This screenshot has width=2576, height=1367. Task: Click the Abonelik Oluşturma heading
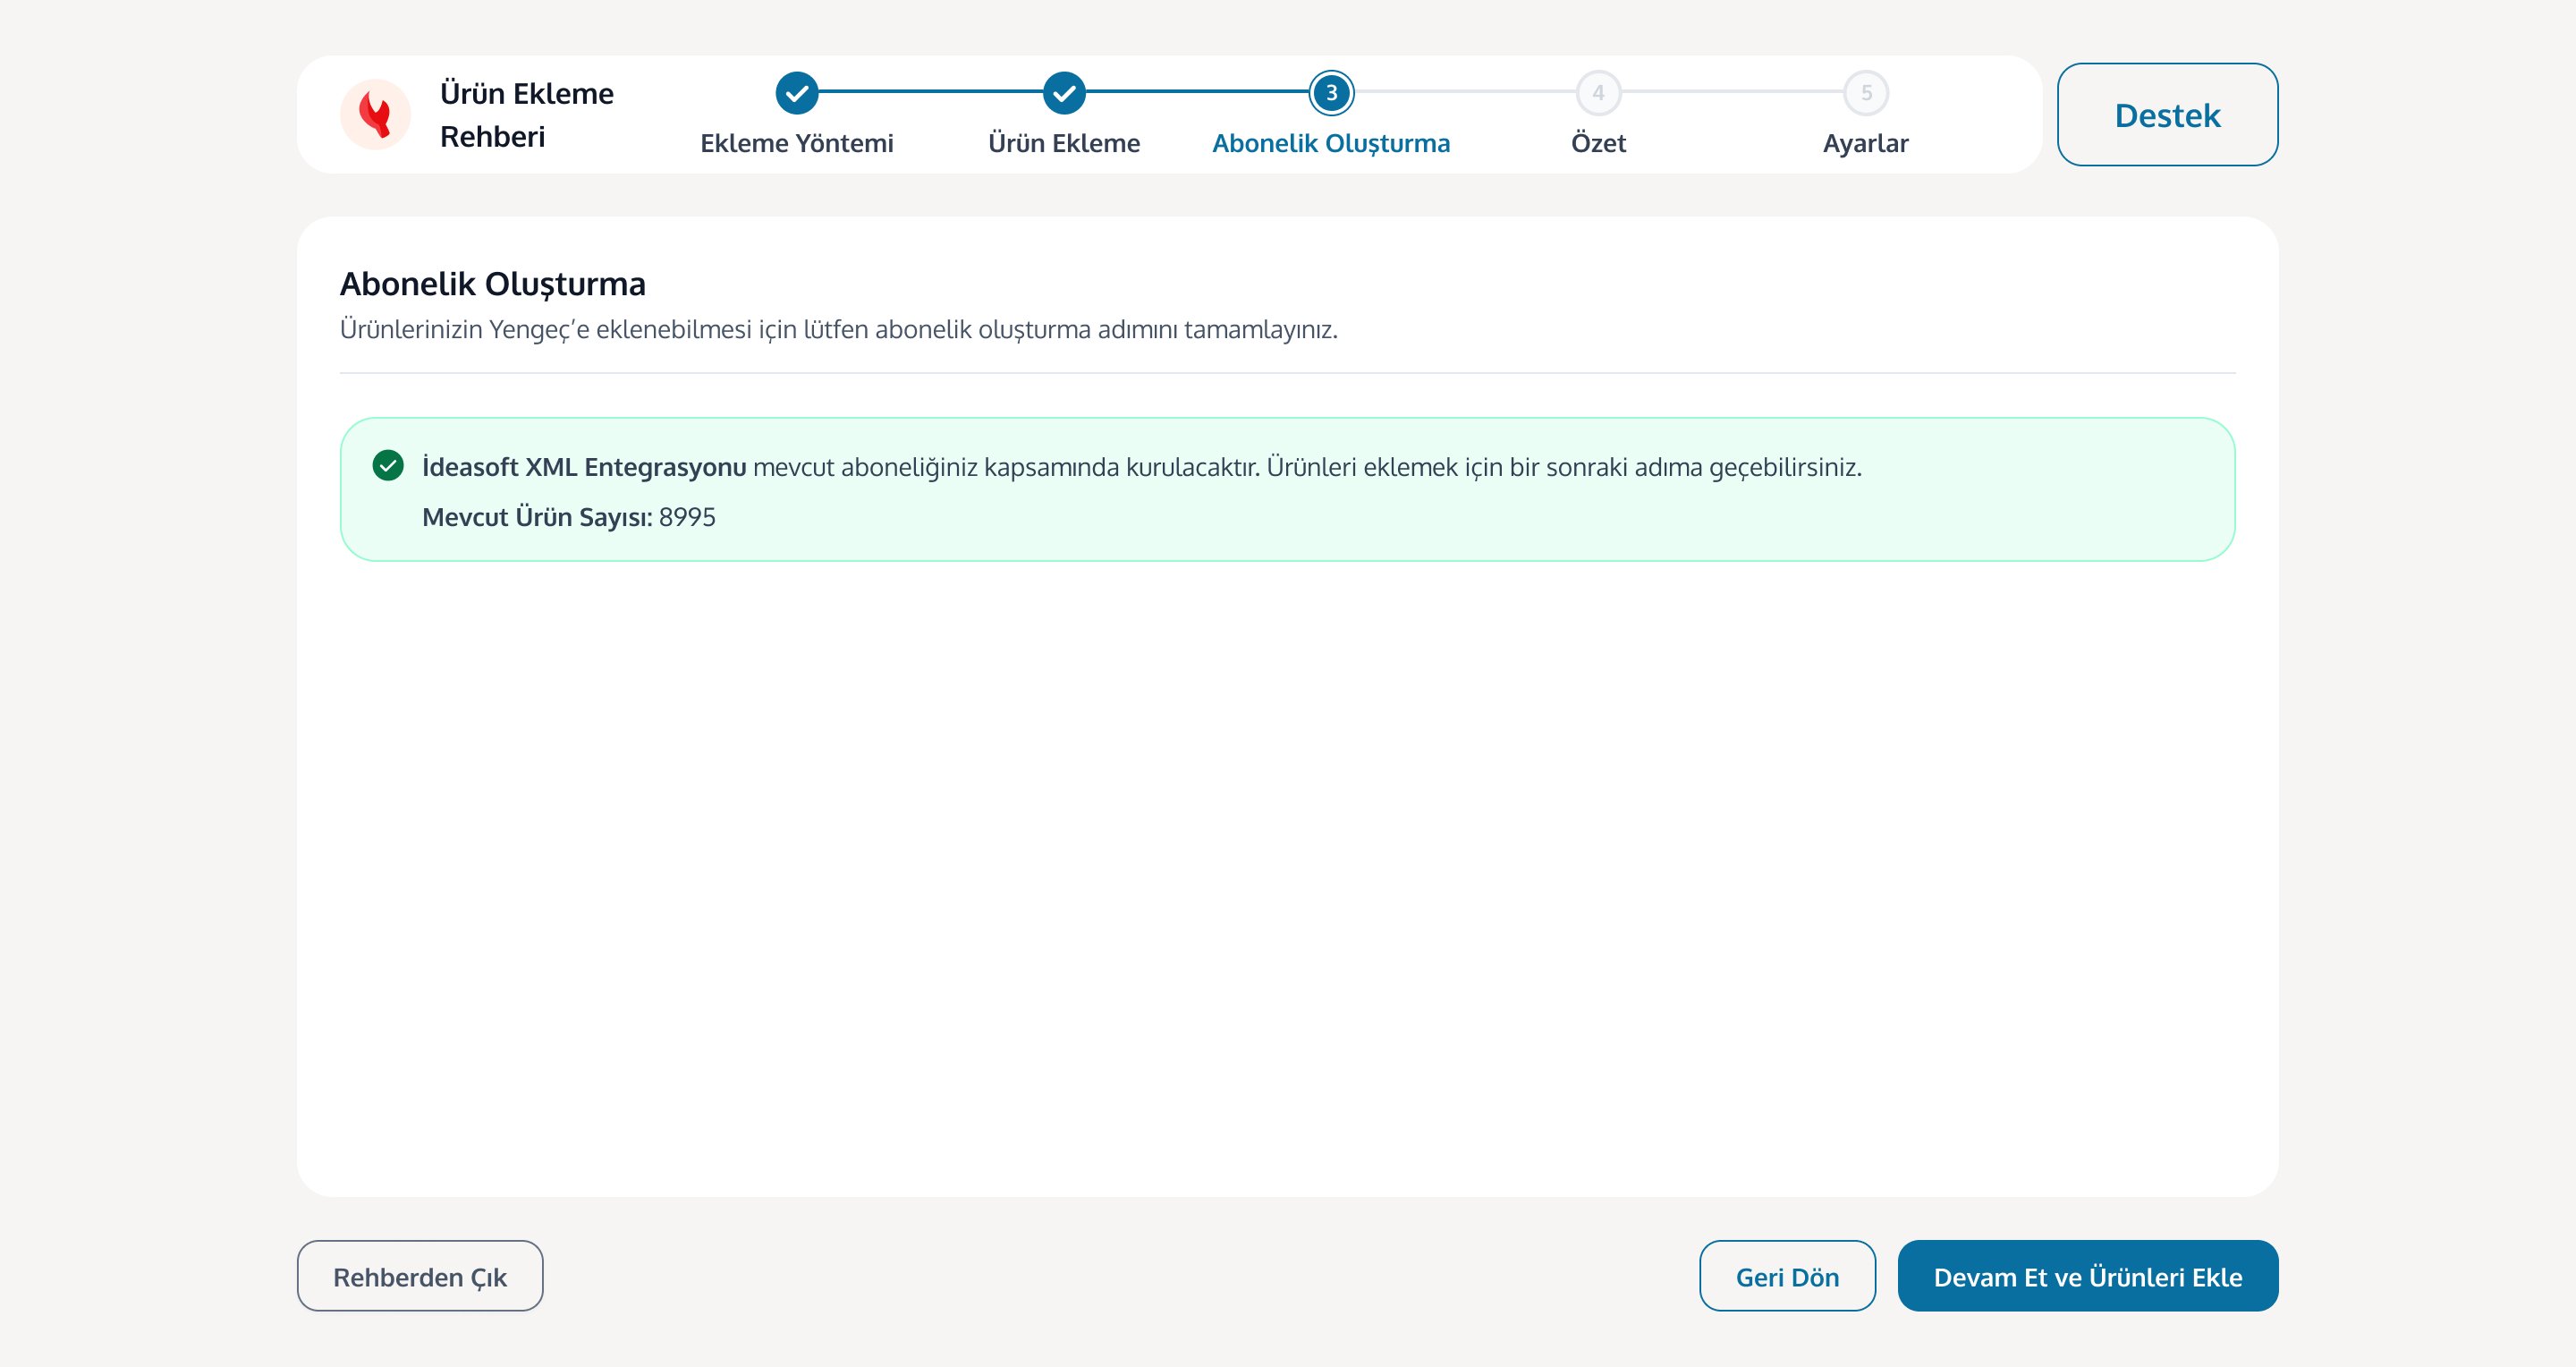[493, 284]
